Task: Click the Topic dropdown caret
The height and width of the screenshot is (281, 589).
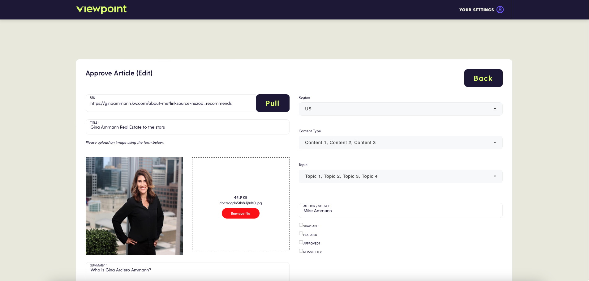Action: 495,176
